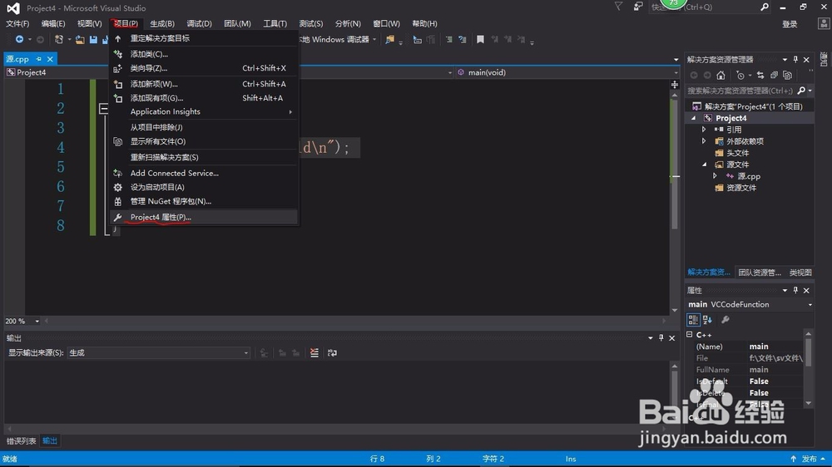Expand the 外部依赖项 node
The width and height of the screenshot is (832, 467).
coord(704,141)
